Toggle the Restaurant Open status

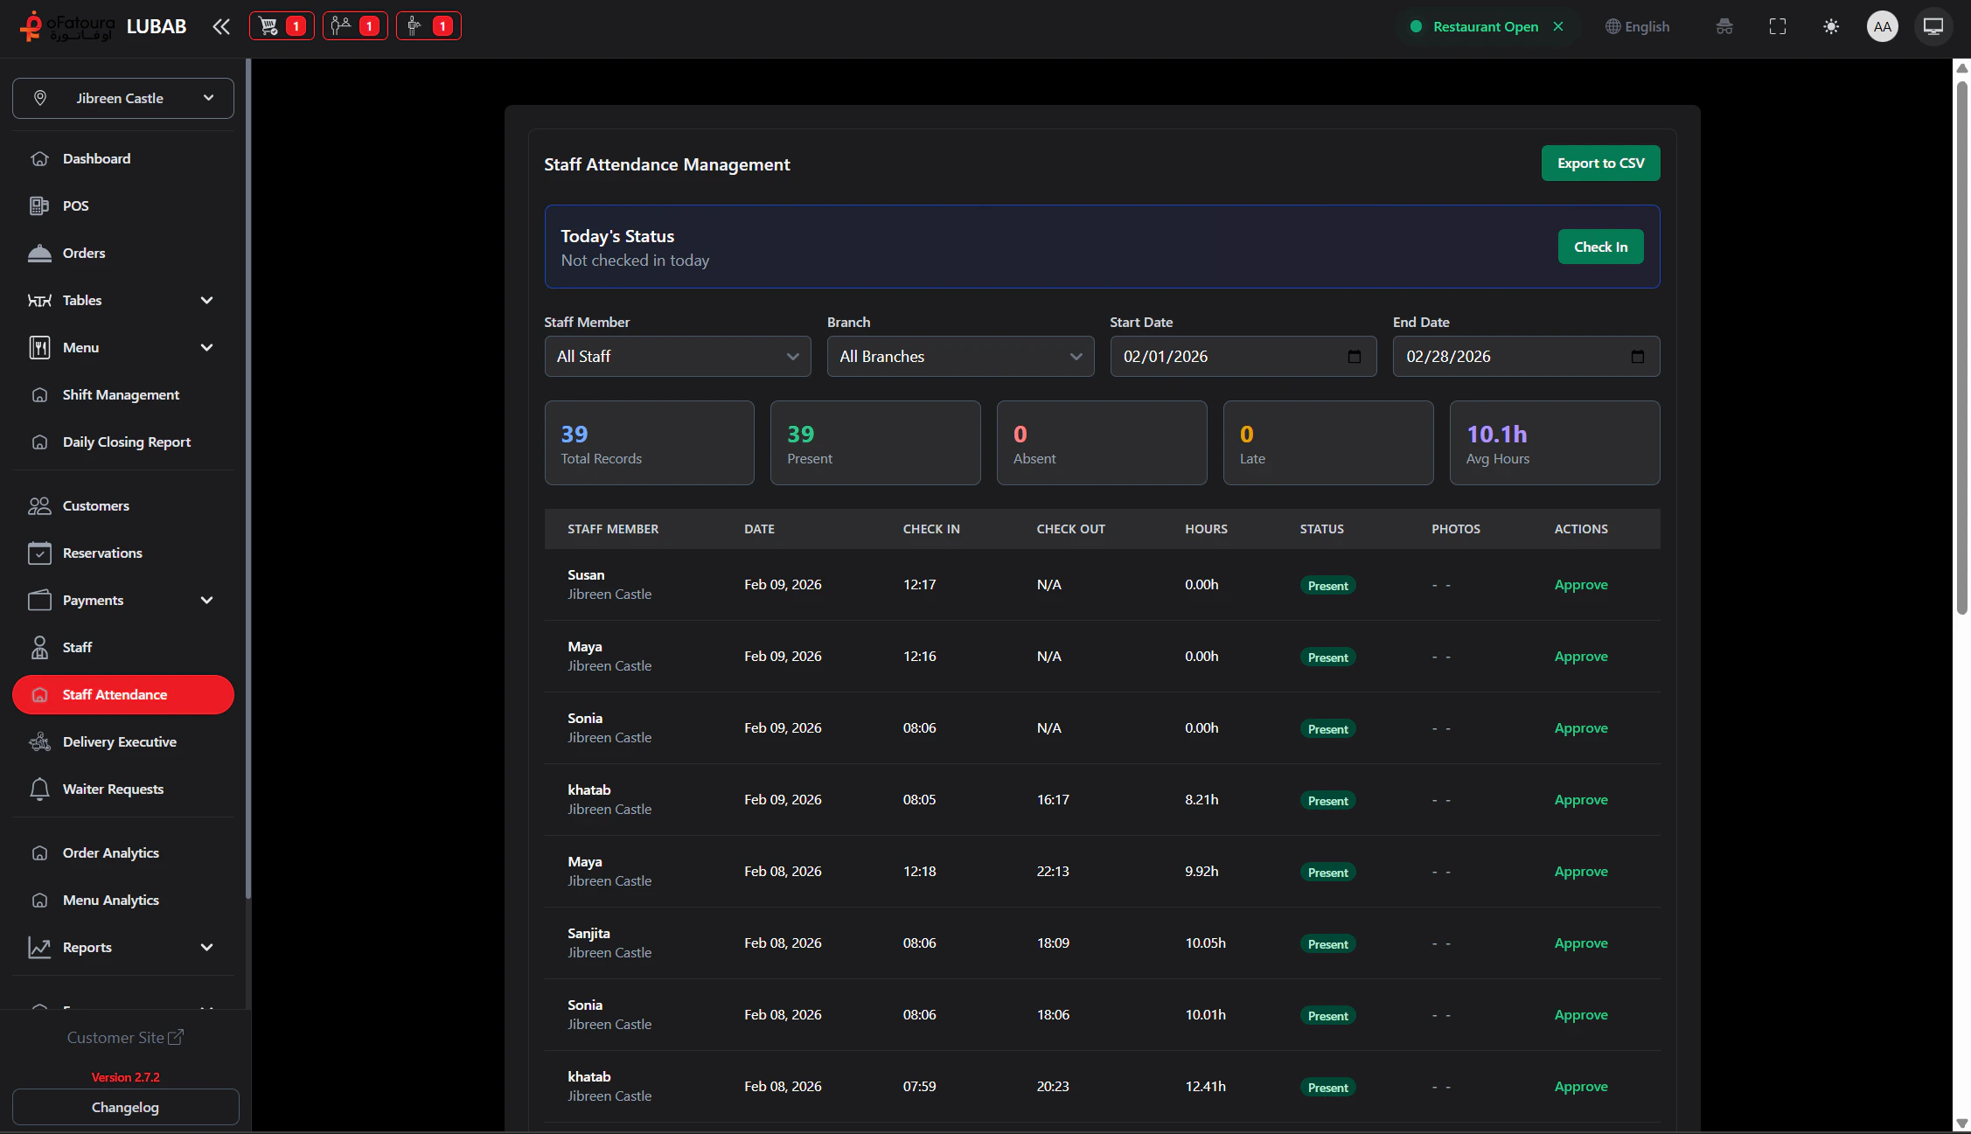(x=1486, y=26)
